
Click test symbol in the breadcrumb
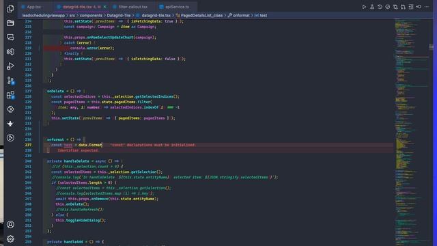264,15
